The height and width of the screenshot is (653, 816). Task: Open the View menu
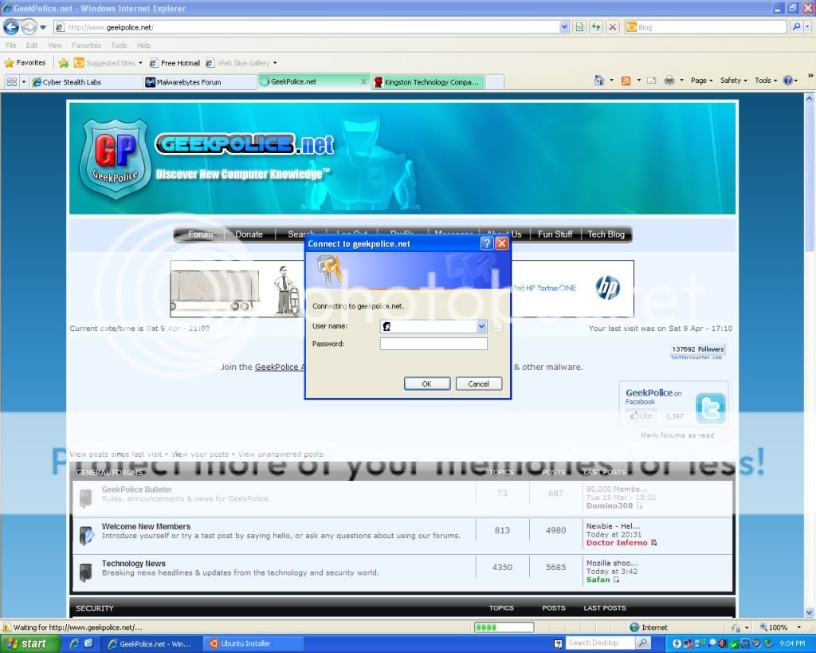[x=55, y=45]
